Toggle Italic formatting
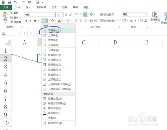Viewport: 167px width, 130px height. [31, 20]
